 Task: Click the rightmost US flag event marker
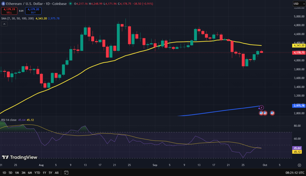pyautogui.click(x=272, y=113)
